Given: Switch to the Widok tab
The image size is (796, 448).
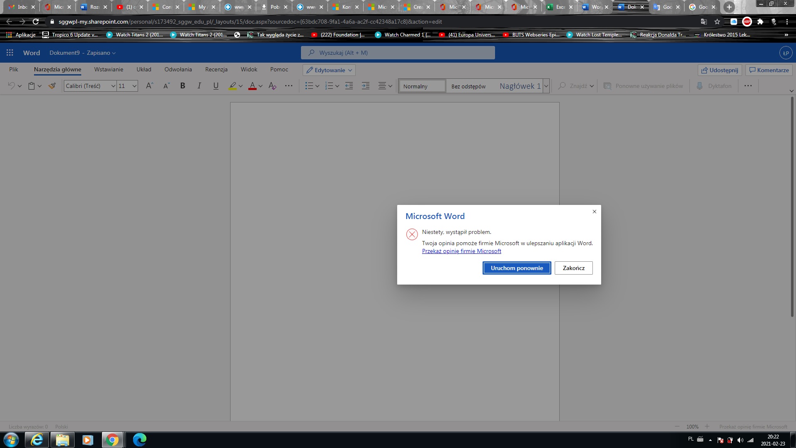Looking at the screenshot, I should 249,69.
